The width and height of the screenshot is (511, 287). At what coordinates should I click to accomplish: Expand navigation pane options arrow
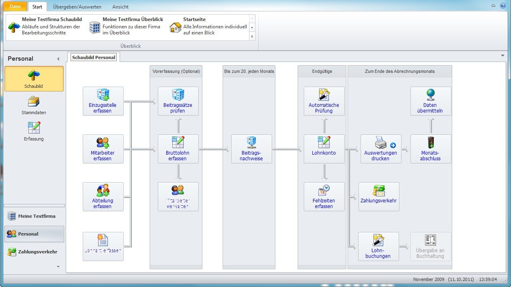tap(58, 267)
